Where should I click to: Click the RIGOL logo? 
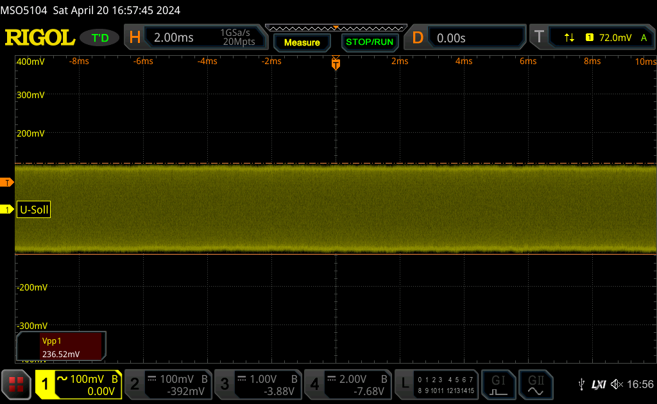click(x=40, y=38)
